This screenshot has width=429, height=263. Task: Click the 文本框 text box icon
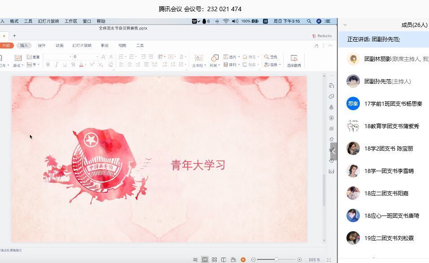click(x=198, y=60)
